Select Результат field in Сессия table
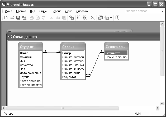The width and height of the screenshot is (166, 117). pyautogui.click(x=73, y=77)
